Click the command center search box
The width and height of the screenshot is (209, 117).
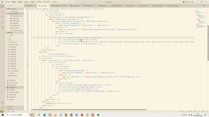pyautogui.click(x=107, y=2)
